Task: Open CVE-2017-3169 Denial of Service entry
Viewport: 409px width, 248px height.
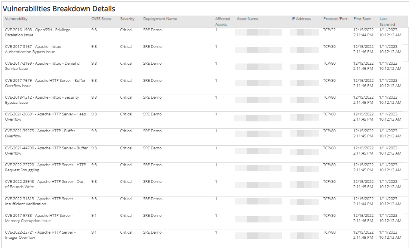Action: coord(42,66)
